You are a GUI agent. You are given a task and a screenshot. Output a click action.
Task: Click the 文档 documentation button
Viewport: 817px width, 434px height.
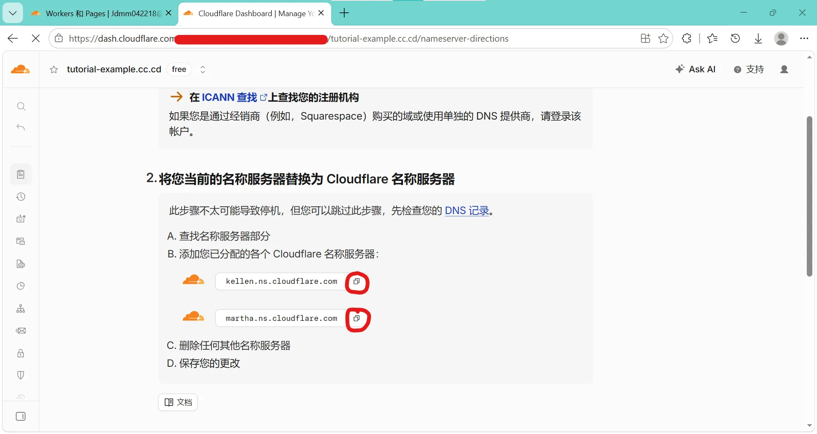tap(178, 402)
